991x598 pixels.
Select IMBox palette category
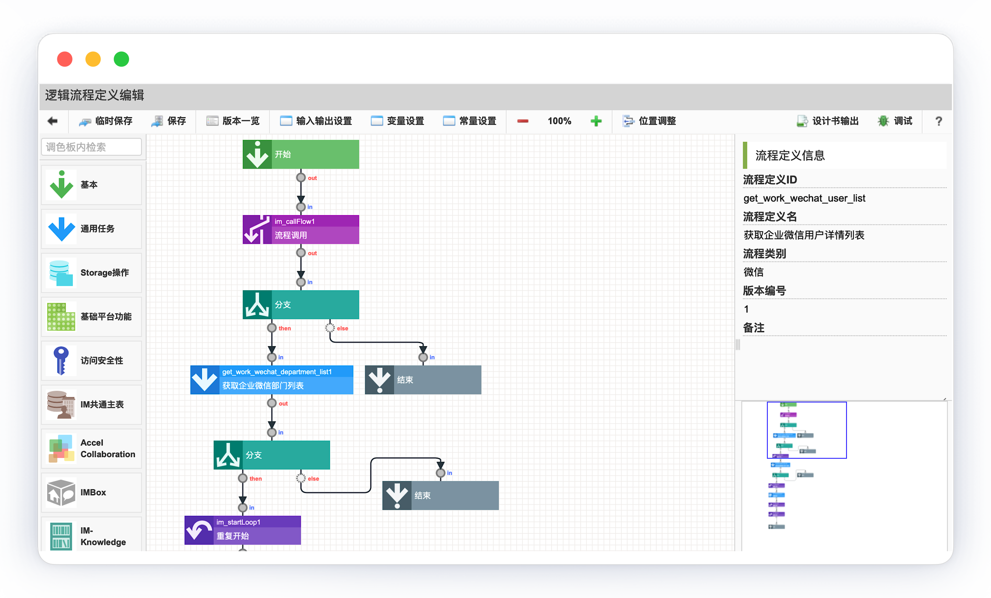tap(91, 492)
